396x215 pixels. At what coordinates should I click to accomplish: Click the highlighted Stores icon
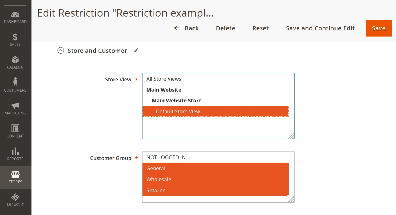pyautogui.click(x=15, y=177)
